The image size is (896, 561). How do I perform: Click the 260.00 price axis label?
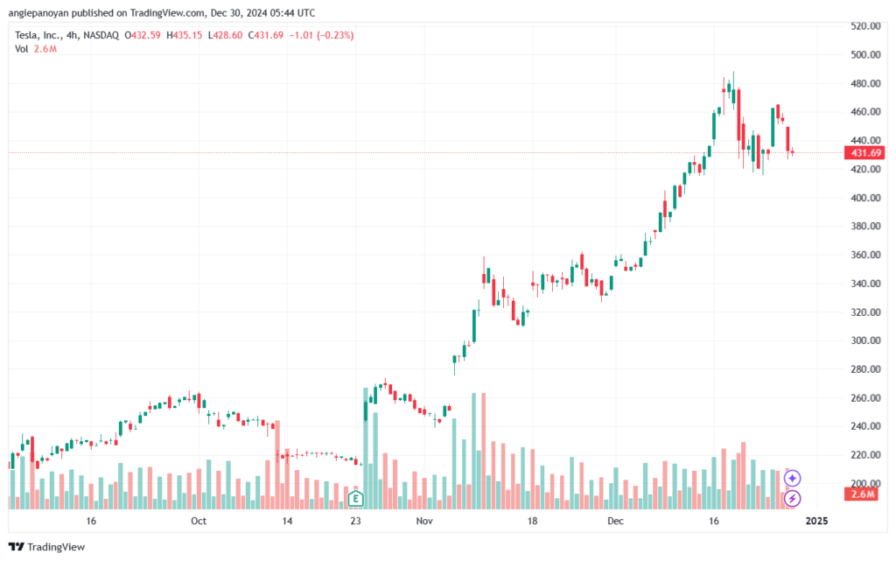tap(865, 397)
